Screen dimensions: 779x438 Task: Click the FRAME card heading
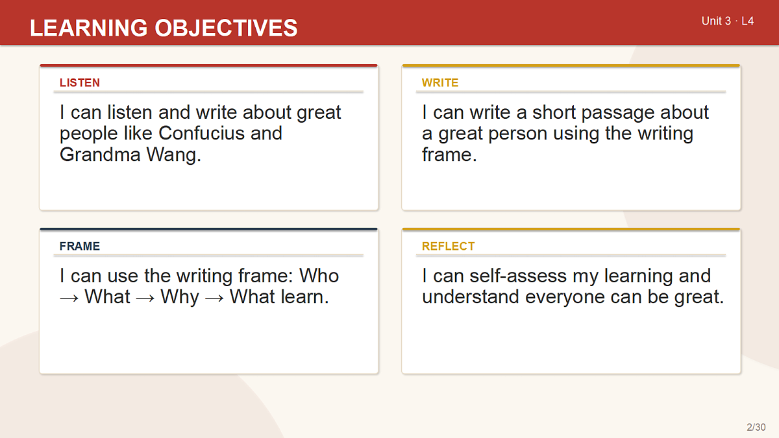(x=80, y=246)
